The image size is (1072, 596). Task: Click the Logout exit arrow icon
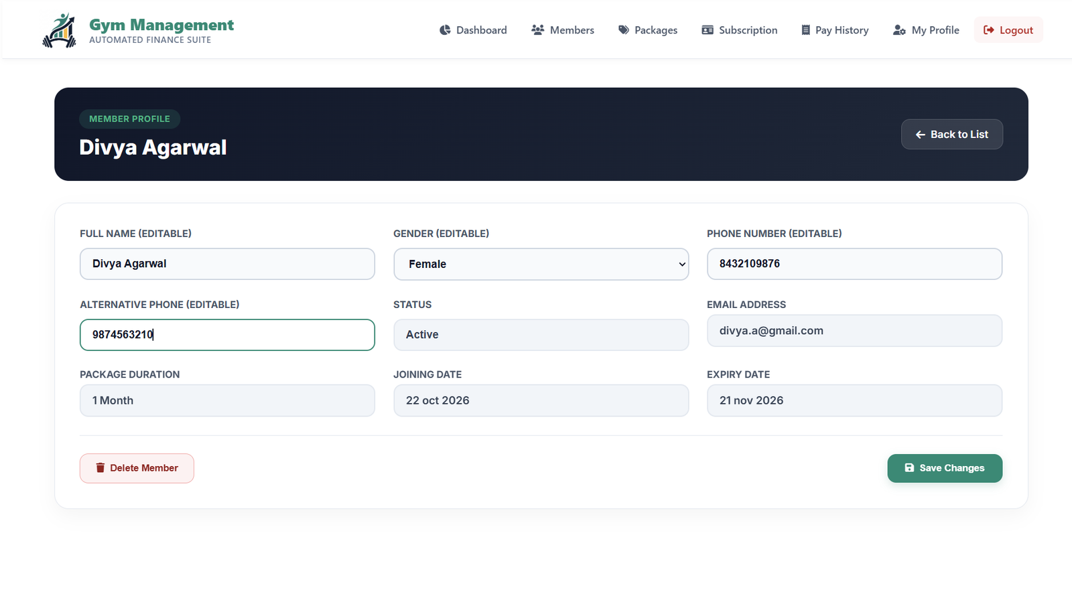pos(988,30)
